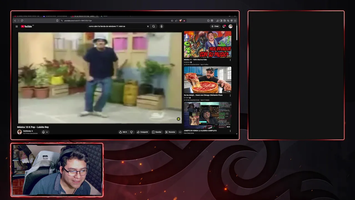Switch to the first browser tab
Image resolution: width=355 pixels, height=200 pixels.
[27, 16]
